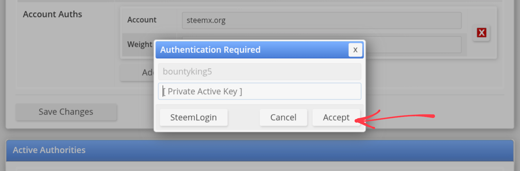
Task: Close the Authentication Required dialog with x
Action: 355,50
